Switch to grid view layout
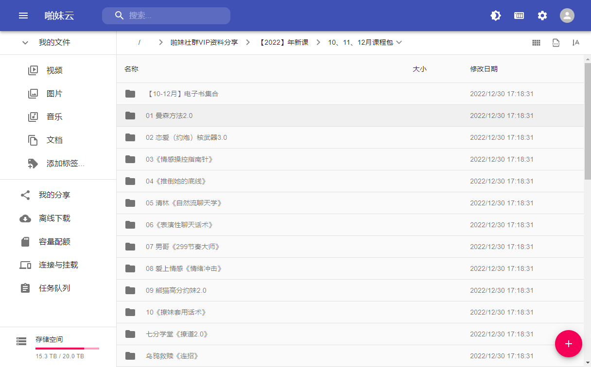Viewport: 591px width, 367px height. [x=536, y=43]
